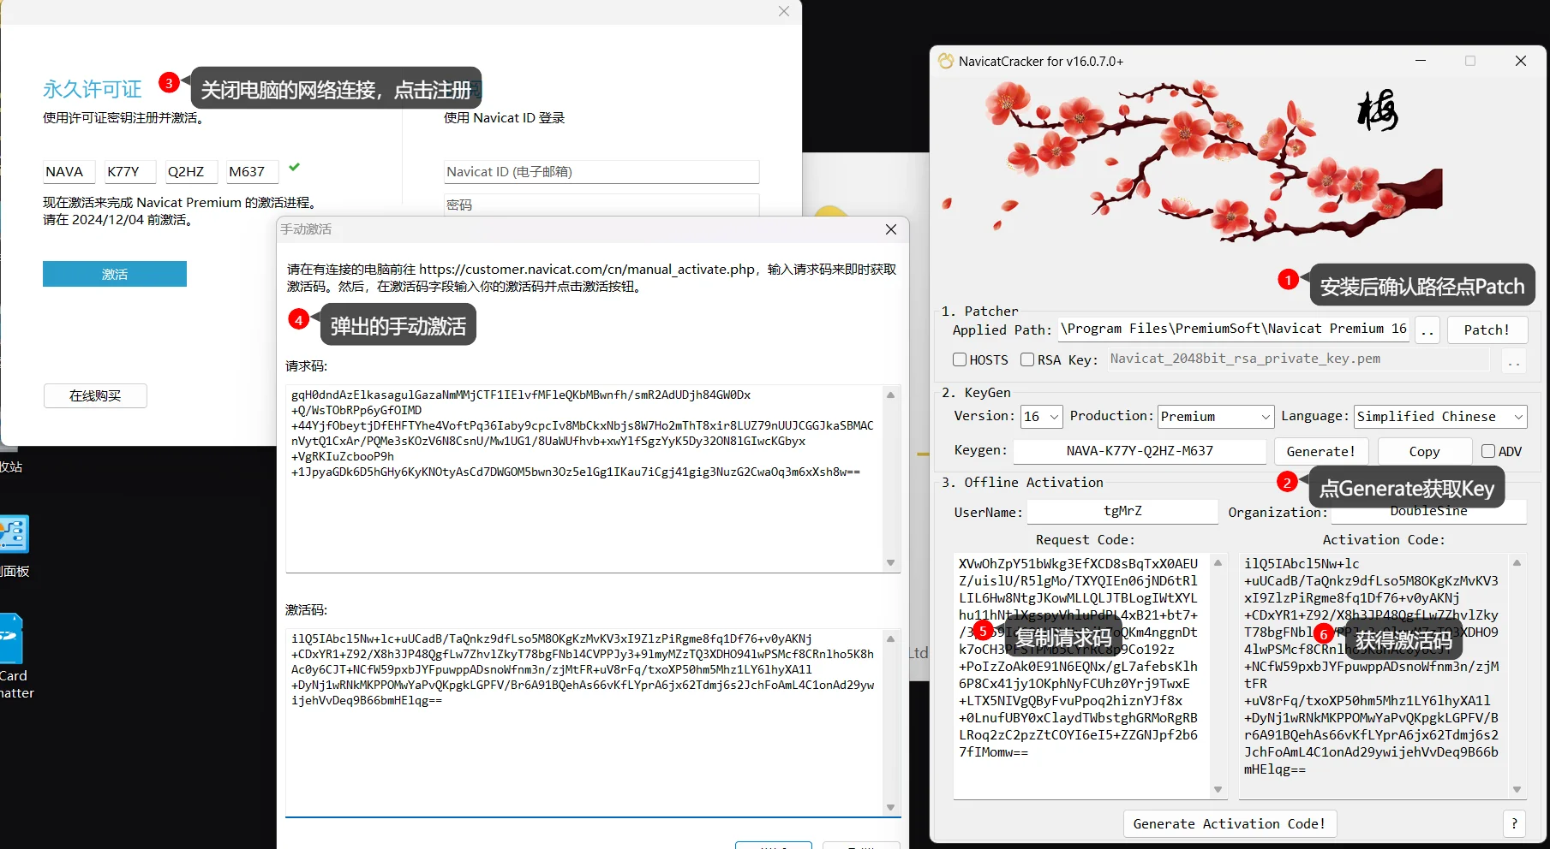
Task: Click the 密码 password field
Action: pos(601,205)
